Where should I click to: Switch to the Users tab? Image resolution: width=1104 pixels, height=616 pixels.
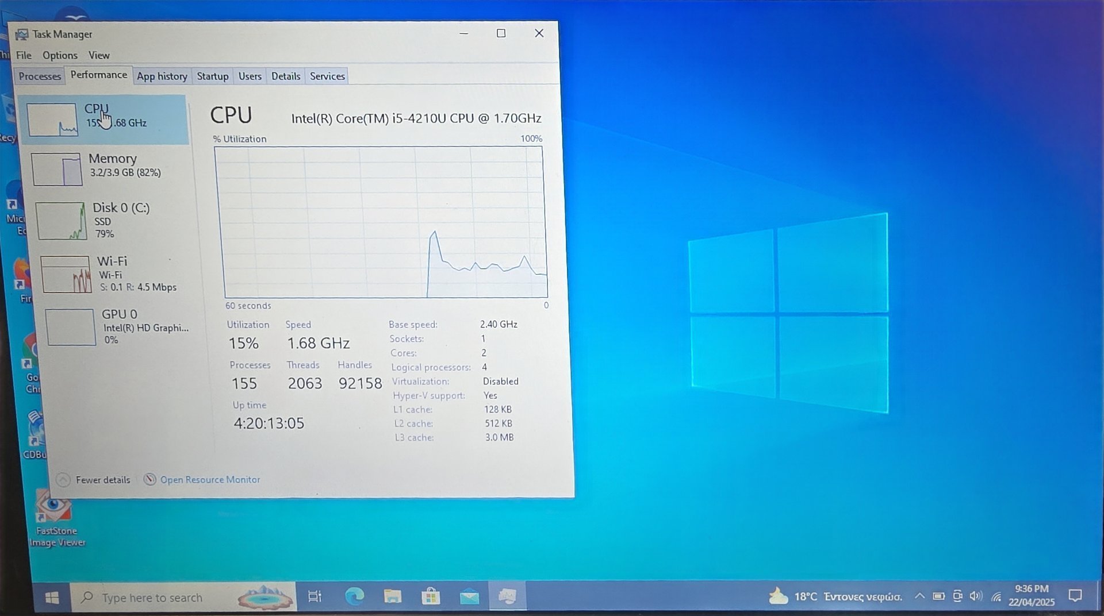click(250, 76)
